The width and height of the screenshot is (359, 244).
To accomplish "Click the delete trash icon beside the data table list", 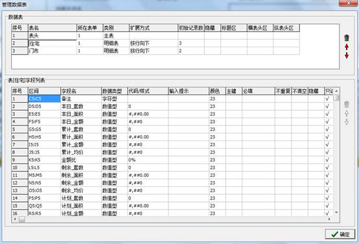I will click(347, 38).
